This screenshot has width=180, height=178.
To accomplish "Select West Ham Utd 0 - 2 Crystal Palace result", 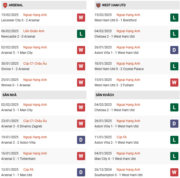I will coord(119,69).
